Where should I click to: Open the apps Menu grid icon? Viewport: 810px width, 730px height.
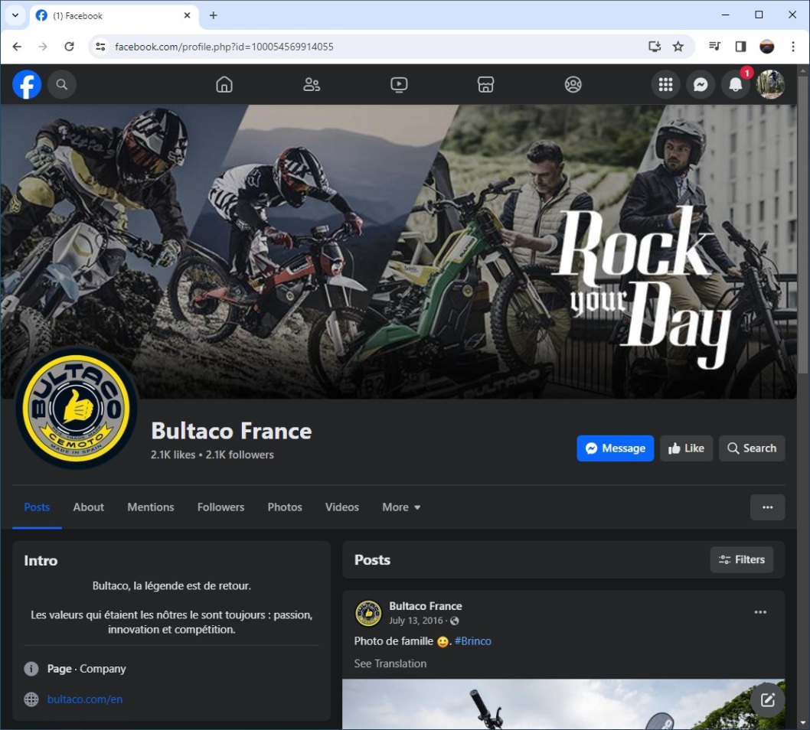(665, 84)
